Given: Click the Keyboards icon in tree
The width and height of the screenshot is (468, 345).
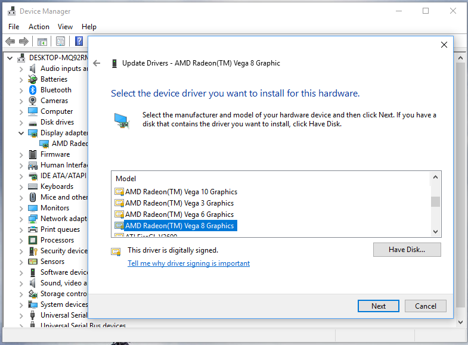Looking at the screenshot, I should pos(33,187).
